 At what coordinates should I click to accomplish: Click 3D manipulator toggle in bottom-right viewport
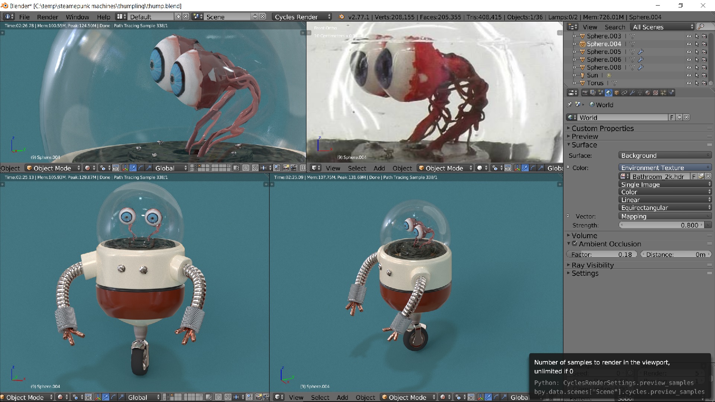coord(480,397)
